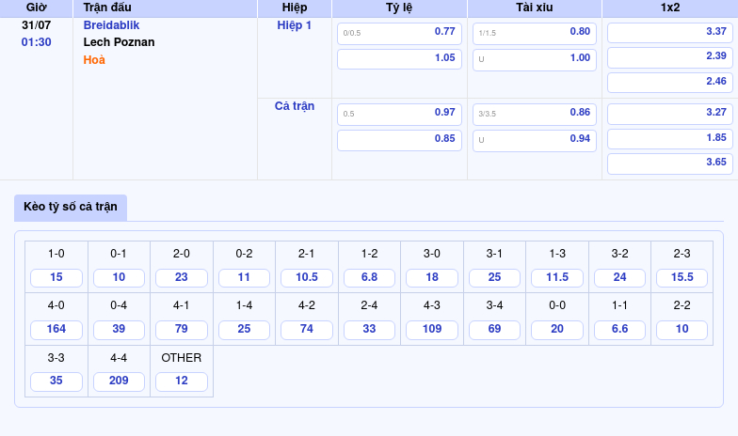The height and width of the screenshot is (436, 738).
Task: Open the Breidablik team link
Action: click(x=111, y=25)
